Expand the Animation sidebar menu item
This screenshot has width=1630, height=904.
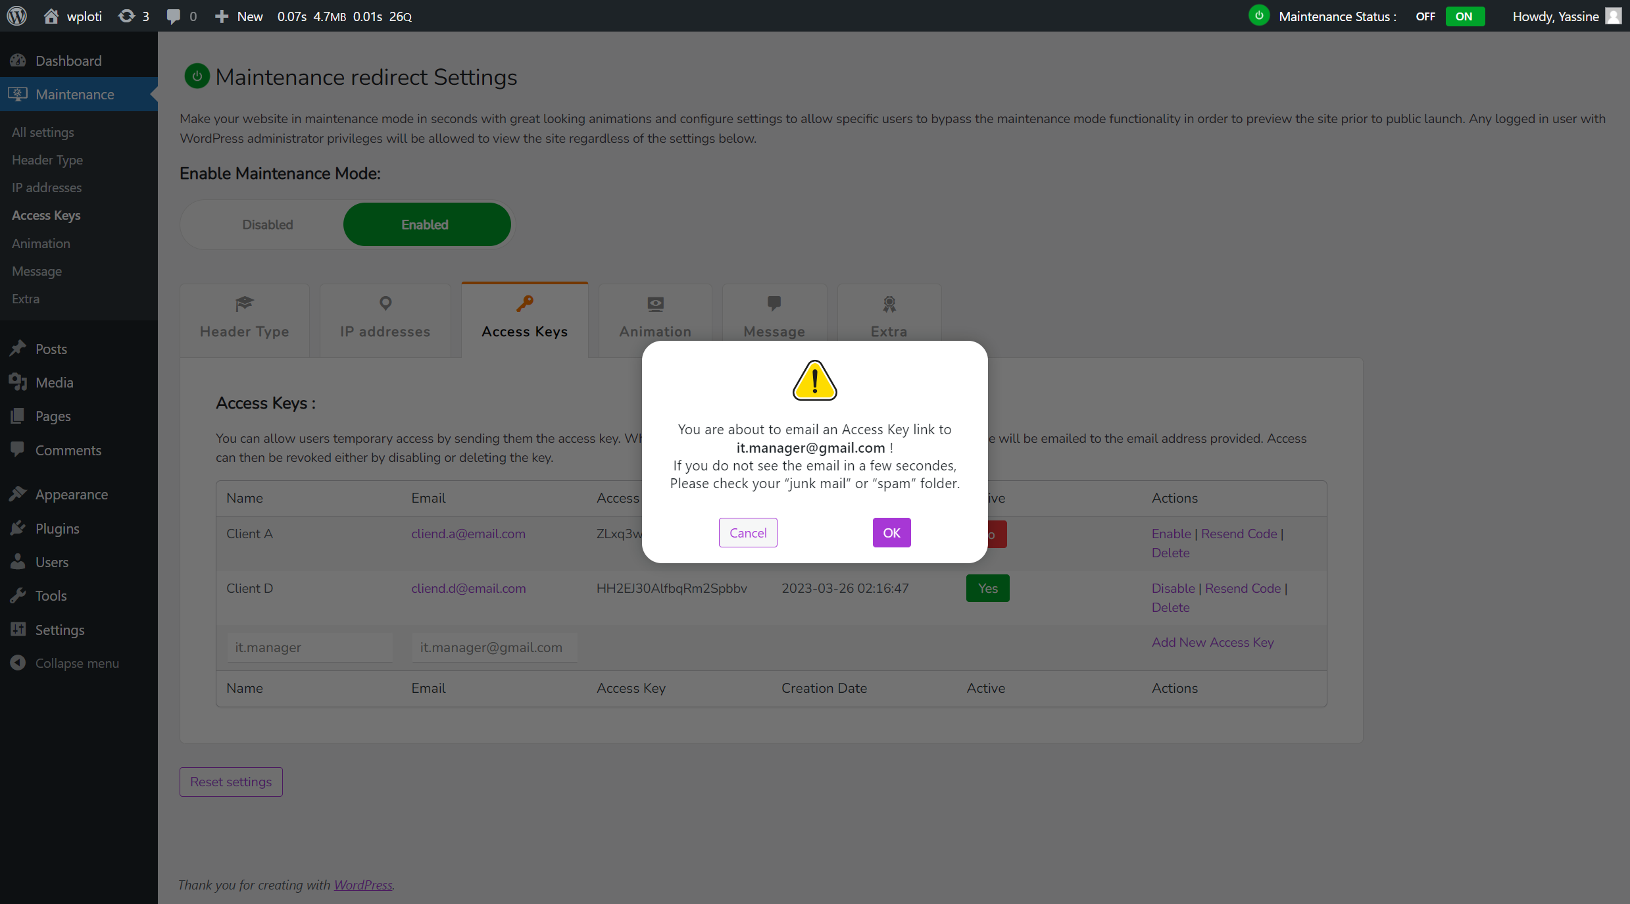[41, 243]
